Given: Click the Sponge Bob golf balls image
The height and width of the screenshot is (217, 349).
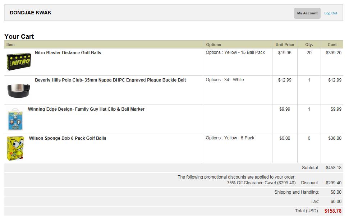Looking at the screenshot, I should tap(16, 148).
